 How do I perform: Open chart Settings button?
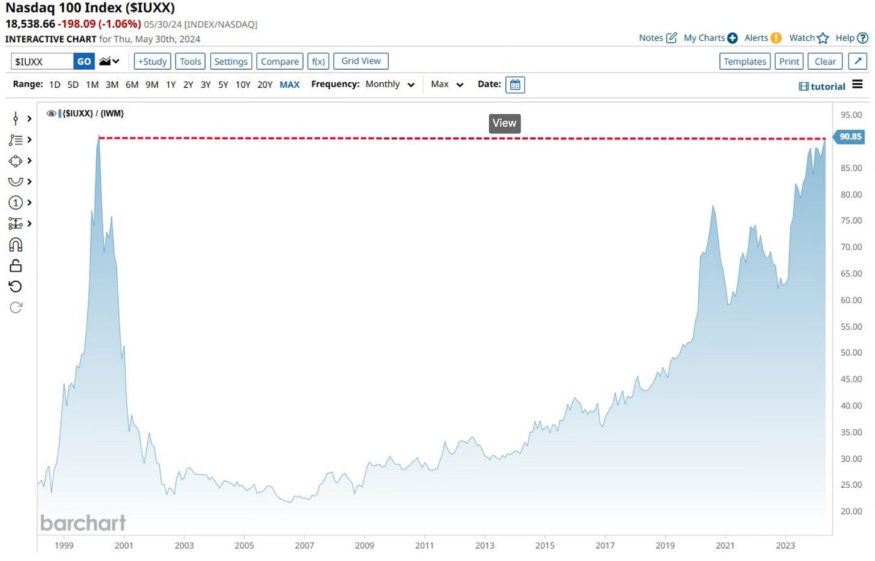(231, 61)
